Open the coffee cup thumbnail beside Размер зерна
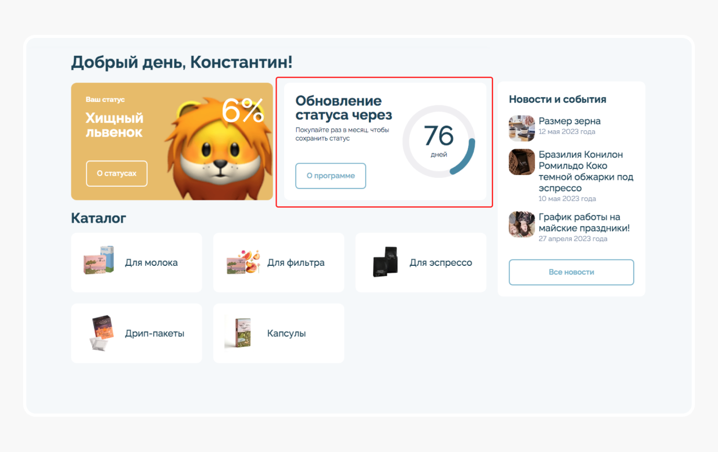Screen dimensions: 718x452 pyautogui.click(x=522, y=128)
